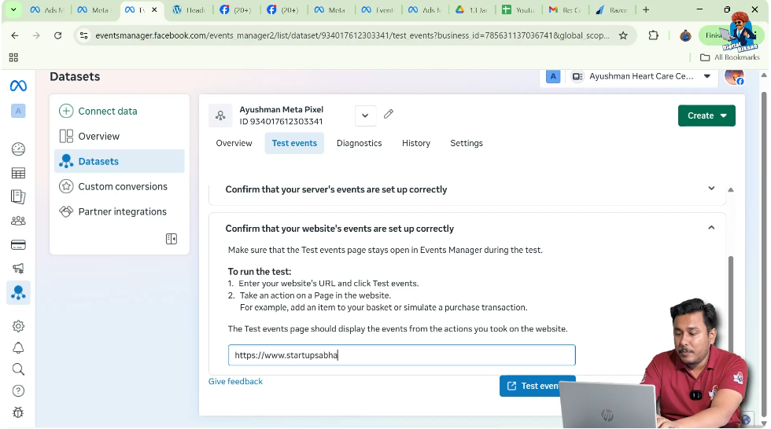Click the bug report icon
This screenshot has height=429, width=771.
(18, 412)
